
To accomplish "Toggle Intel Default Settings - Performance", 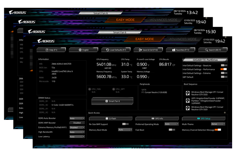I will 224,69.
